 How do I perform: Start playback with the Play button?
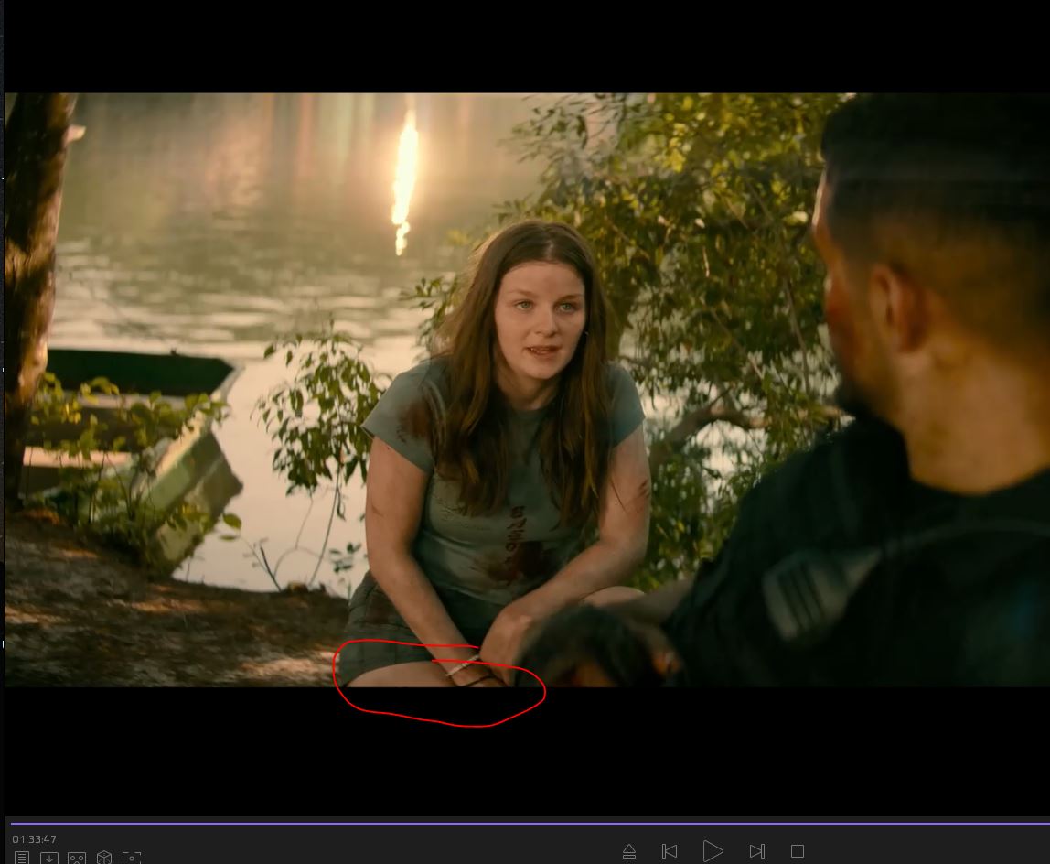(x=712, y=851)
